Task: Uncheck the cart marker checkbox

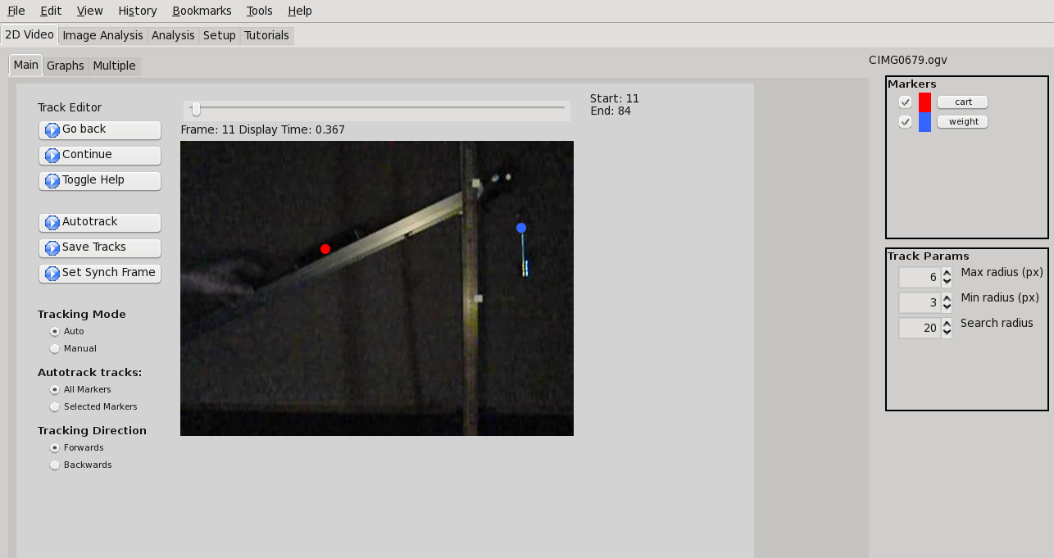Action: pyautogui.click(x=905, y=102)
